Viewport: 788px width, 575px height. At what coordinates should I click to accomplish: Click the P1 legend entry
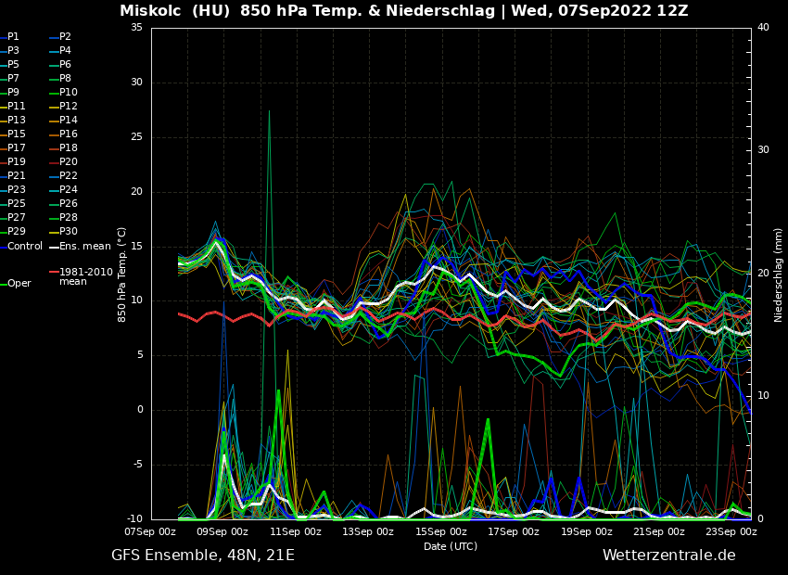pyautogui.click(x=13, y=37)
